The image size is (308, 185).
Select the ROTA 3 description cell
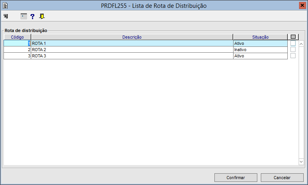132,56
